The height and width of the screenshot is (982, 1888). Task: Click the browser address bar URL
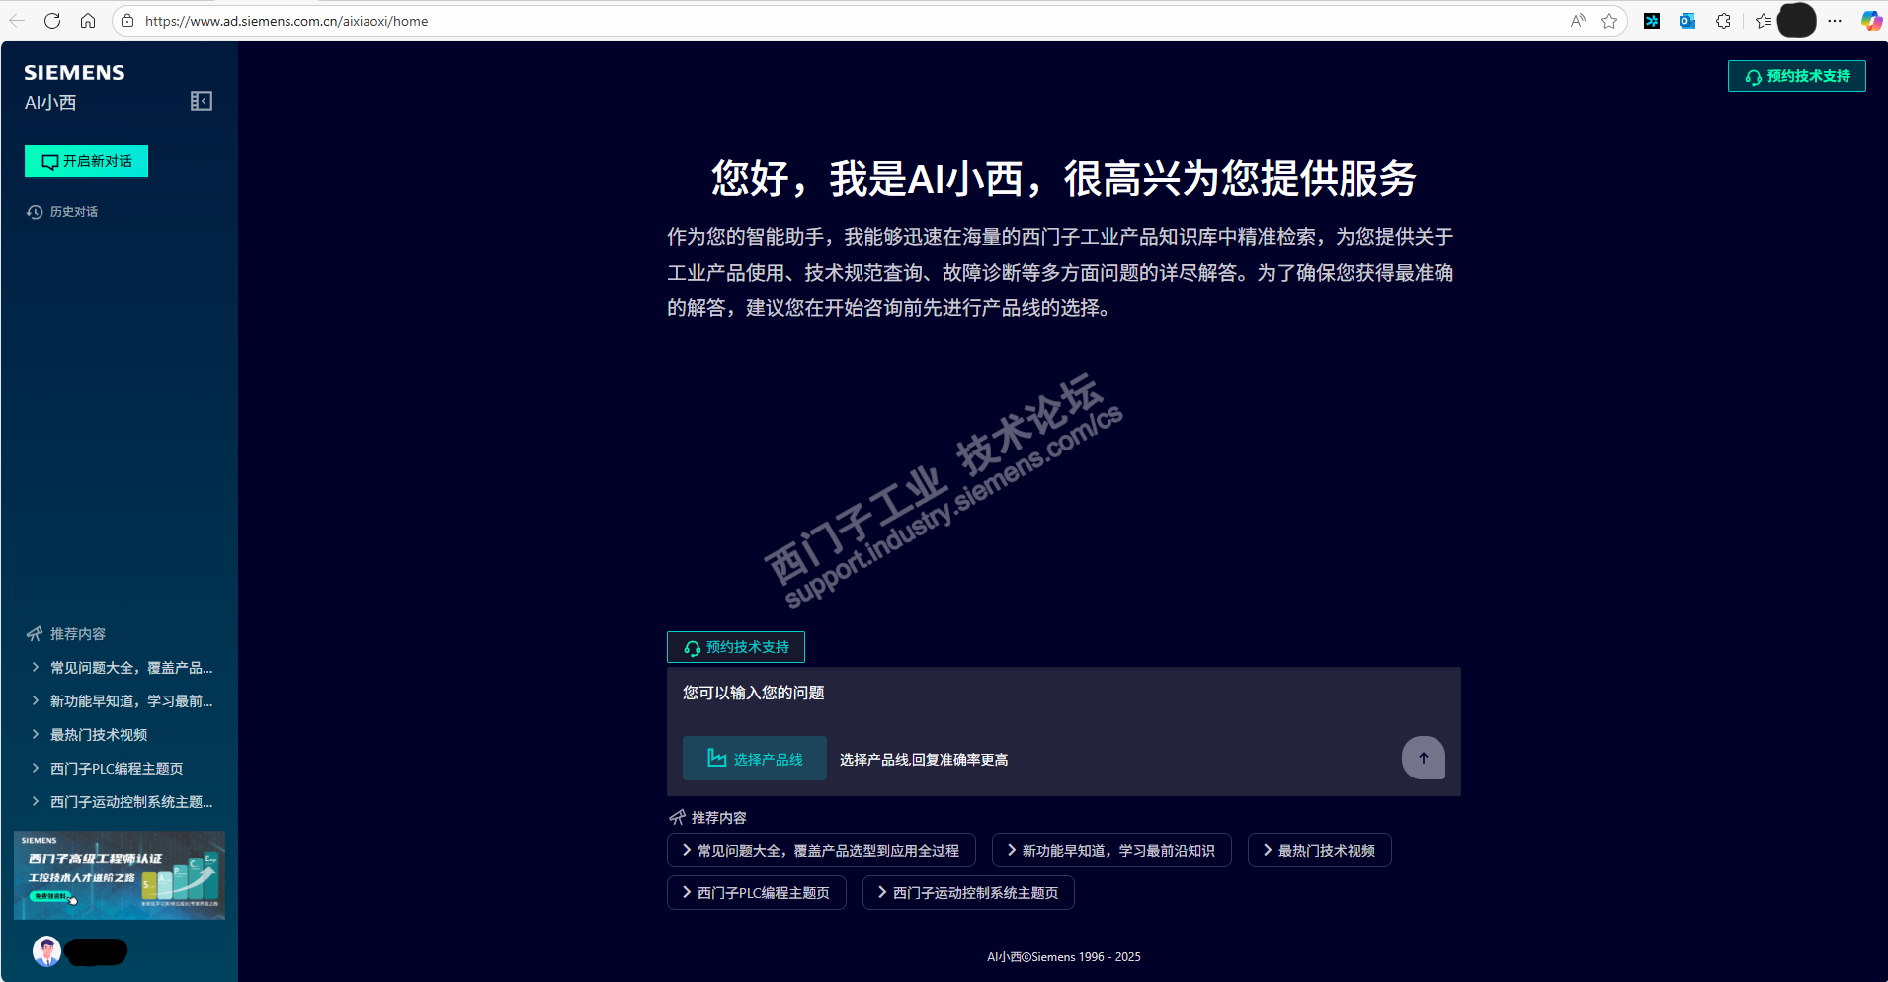(287, 21)
